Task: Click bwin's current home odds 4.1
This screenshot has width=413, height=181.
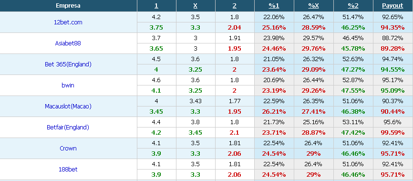Action: point(156,91)
